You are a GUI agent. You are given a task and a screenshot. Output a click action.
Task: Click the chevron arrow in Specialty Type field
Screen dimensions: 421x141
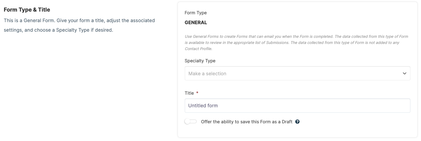[405, 74]
